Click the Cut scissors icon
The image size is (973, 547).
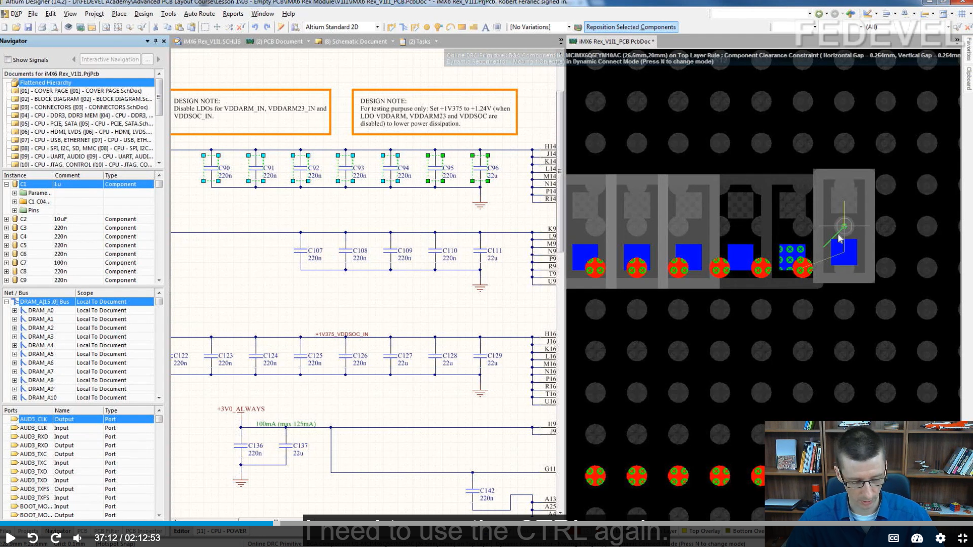click(155, 27)
